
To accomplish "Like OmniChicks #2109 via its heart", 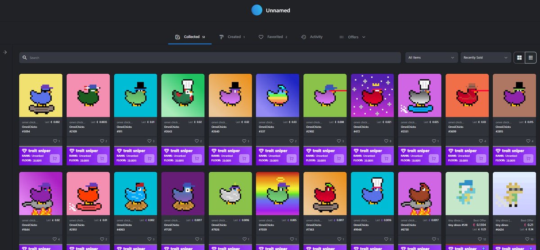I will coord(103,141).
